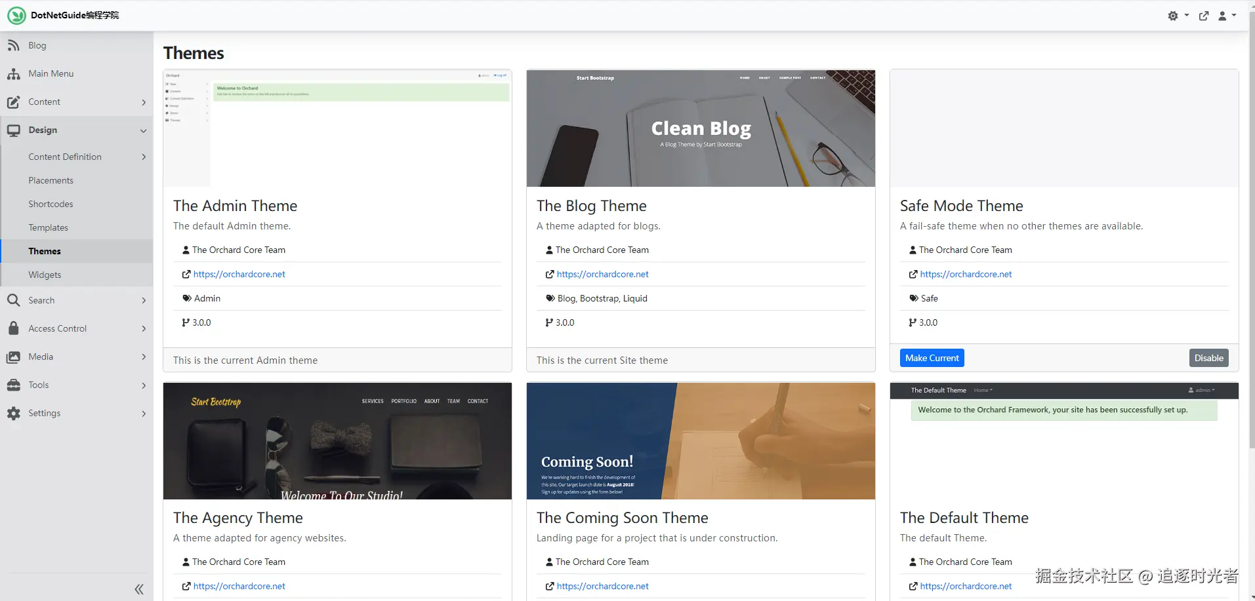The height and width of the screenshot is (601, 1255).
Task: Disable the Safe Mode Theme
Action: point(1208,358)
